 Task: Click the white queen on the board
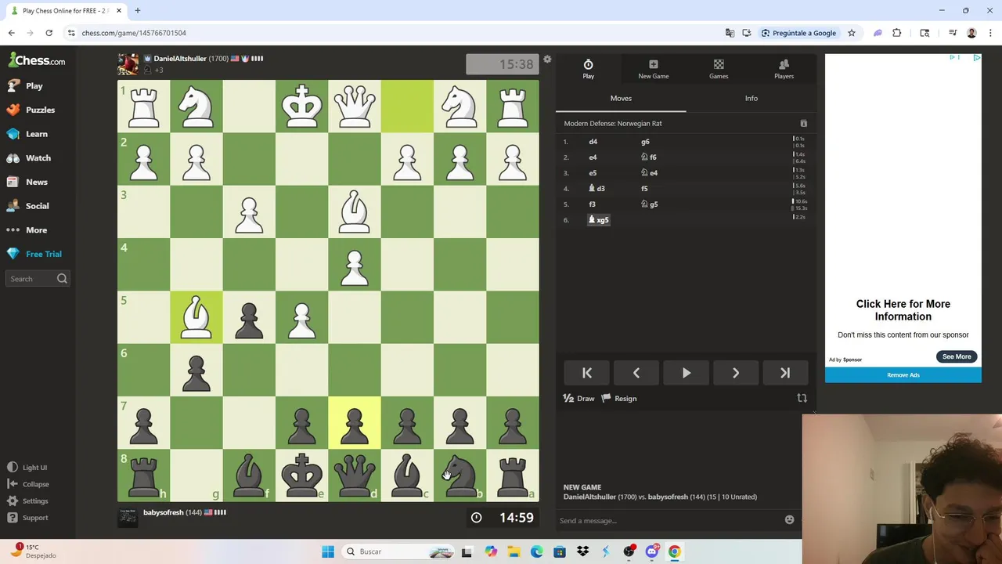pos(354,106)
